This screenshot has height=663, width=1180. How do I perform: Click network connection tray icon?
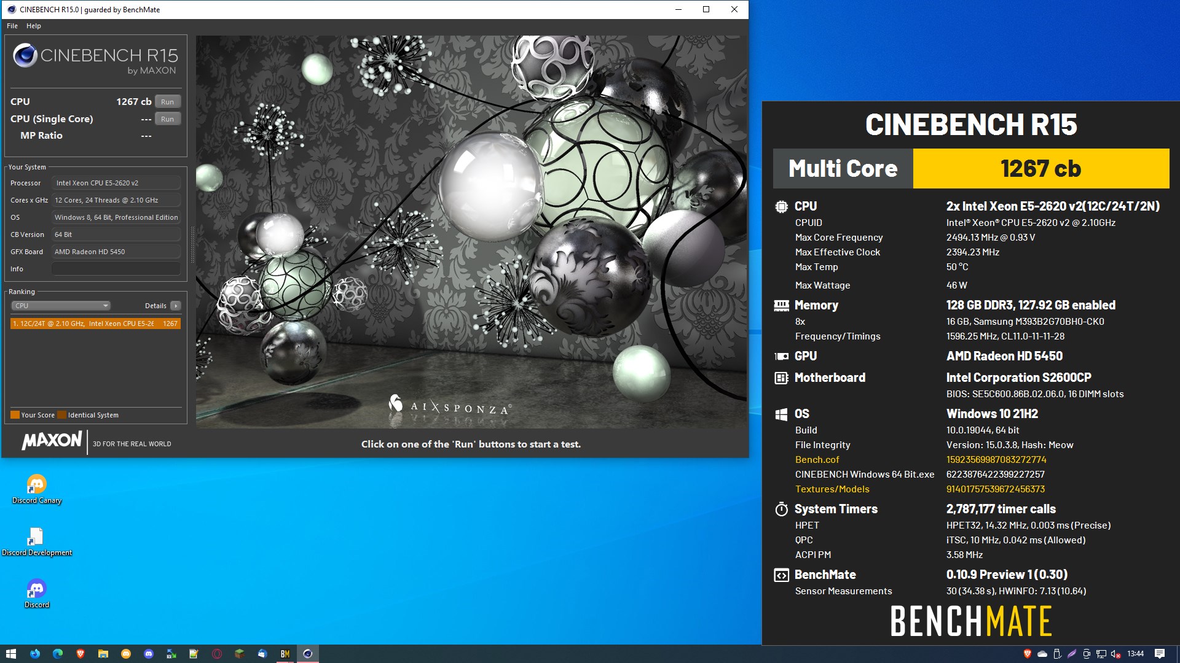(x=1101, y=654)
